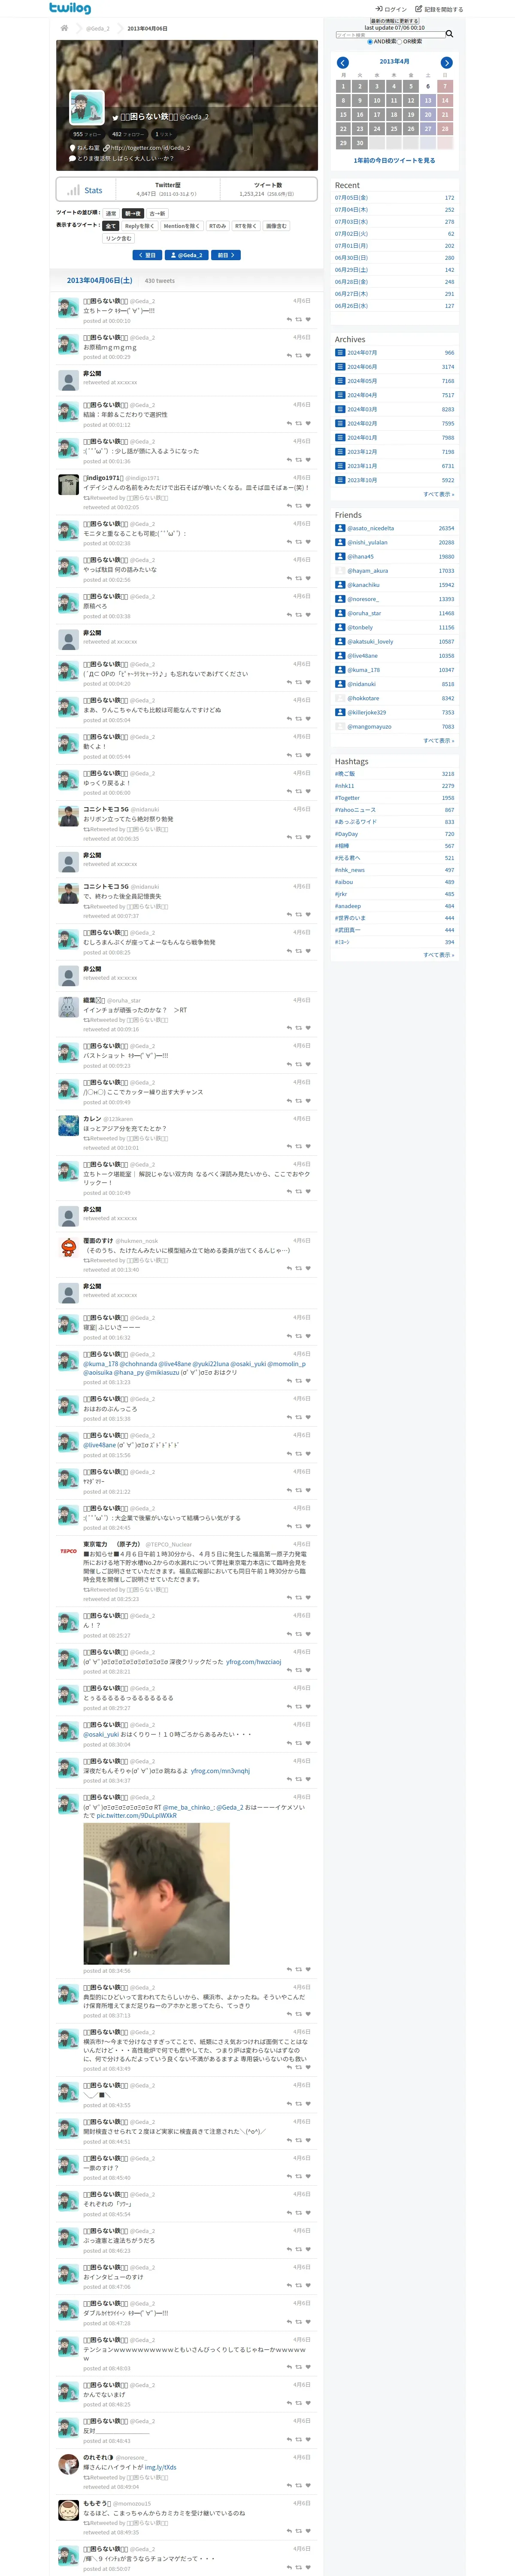Open the img.ly/tXds link
This screenshot has height=2576, width=515.
pyautogui.click(x=160, y=2467)
